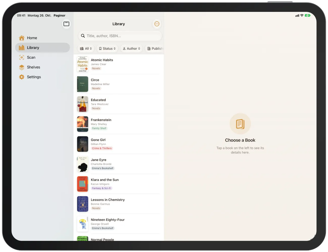The height and width of the screenshot is (252, 328).
Task: Click the magnifying glass search icon
Action: (x=83, y=36)
